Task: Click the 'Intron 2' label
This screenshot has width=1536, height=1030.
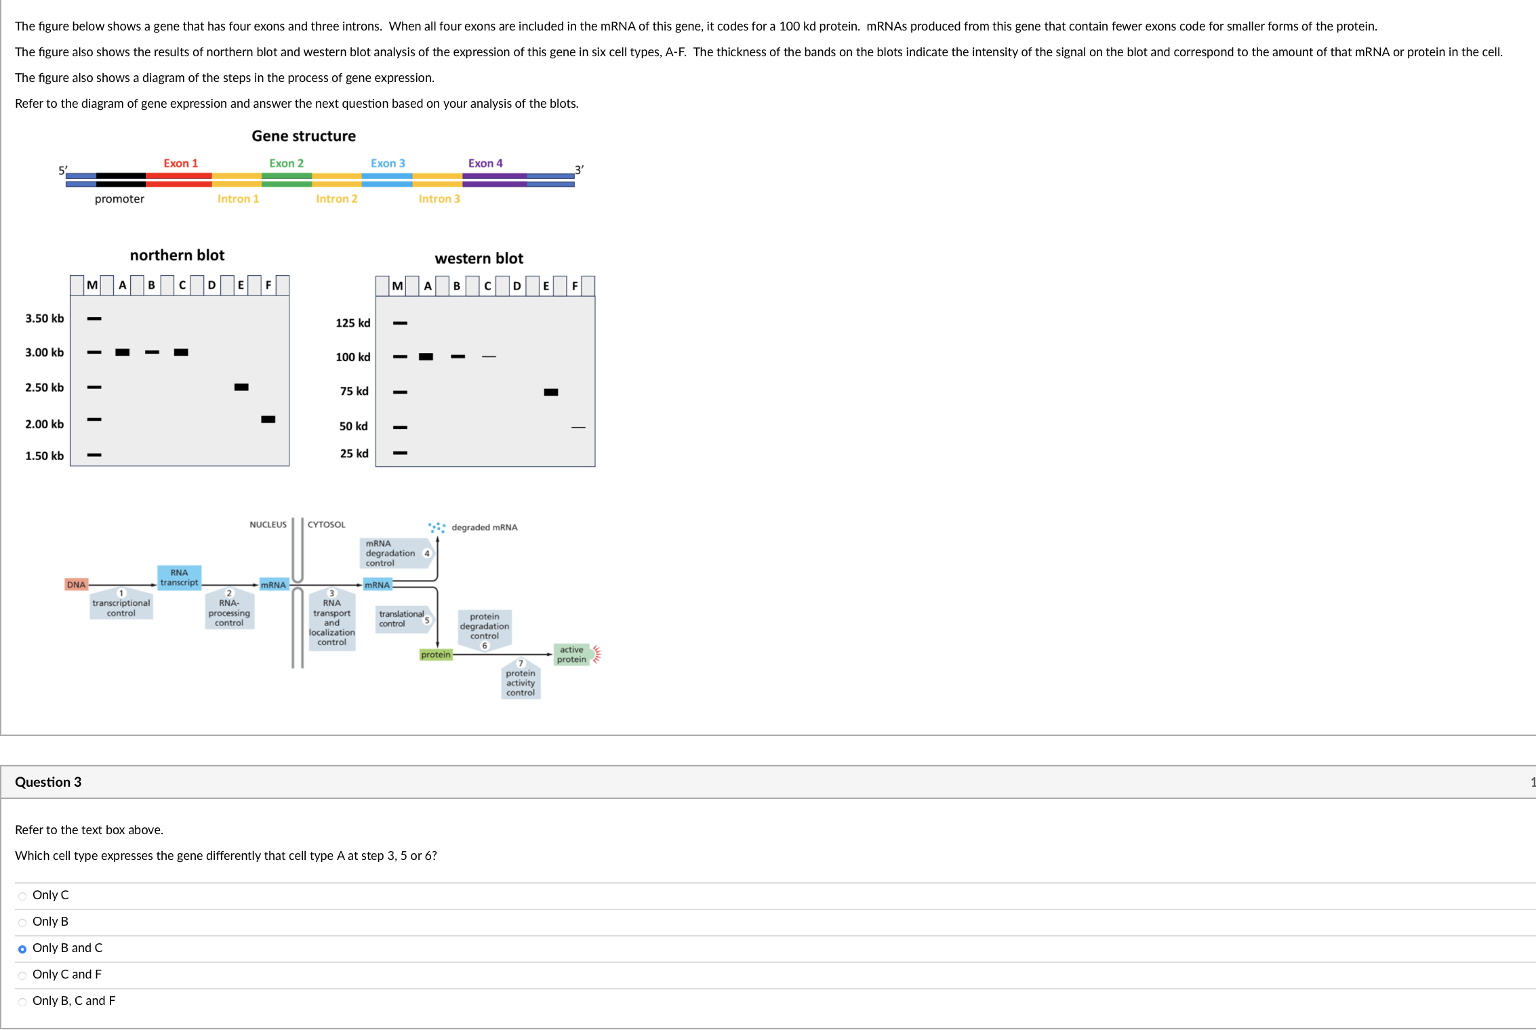Action: coord(337,199)
